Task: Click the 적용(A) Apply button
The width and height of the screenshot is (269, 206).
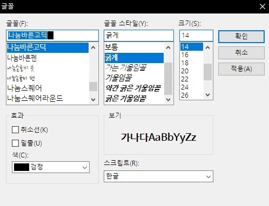Action: click(x=241, y=69)
